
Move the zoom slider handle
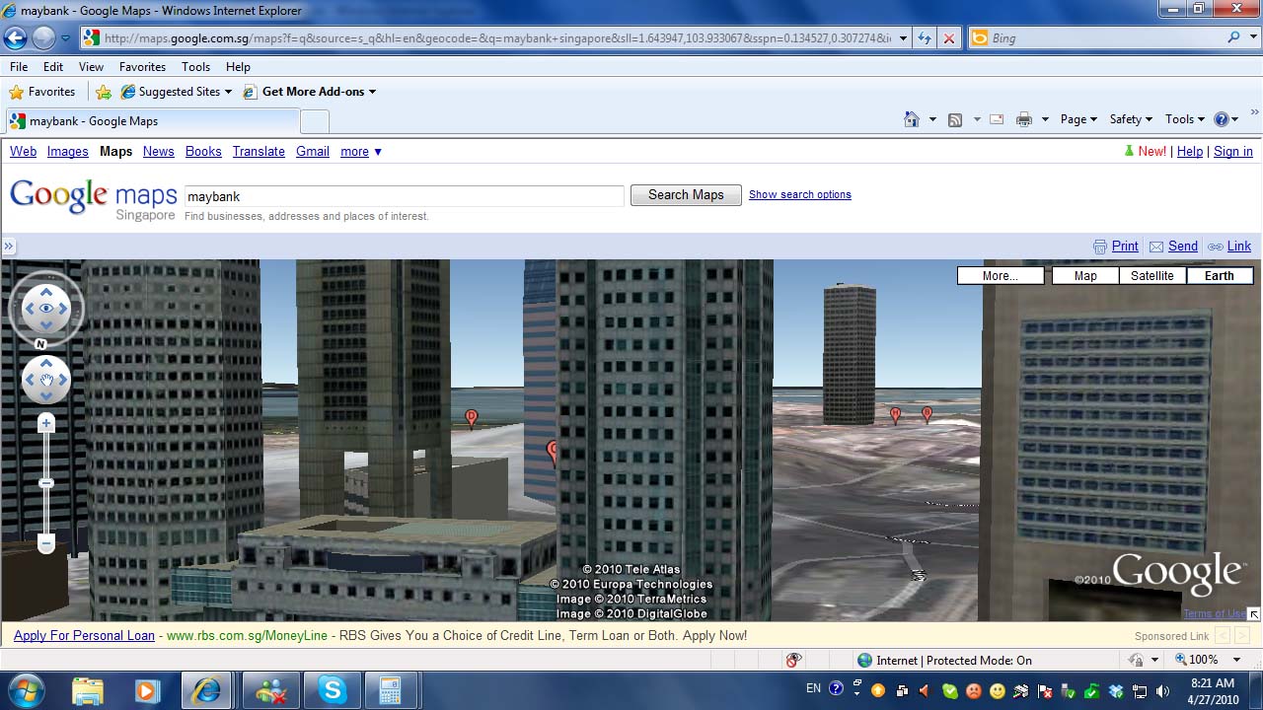45,483
